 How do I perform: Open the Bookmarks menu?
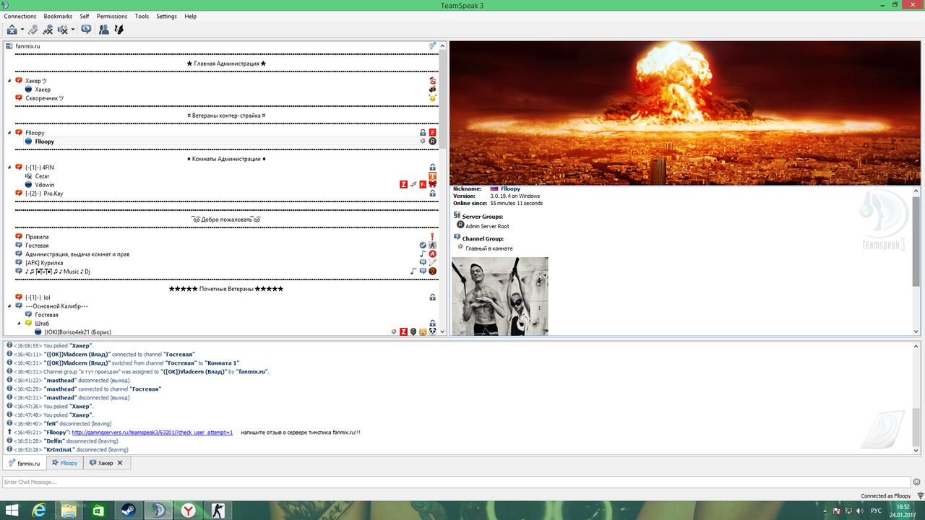coord(58,16)
